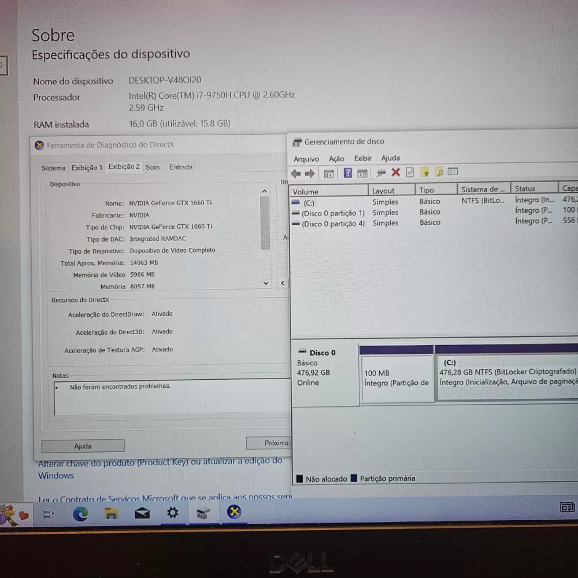Click the Nome NVIDIA GeForce GTX 1660 Ti value

click(171, 203)
